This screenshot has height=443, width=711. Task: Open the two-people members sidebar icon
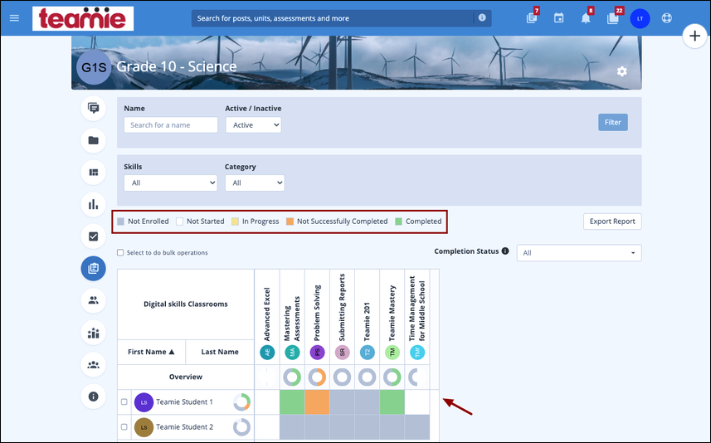pyautogui.click(x=94, y=300)
